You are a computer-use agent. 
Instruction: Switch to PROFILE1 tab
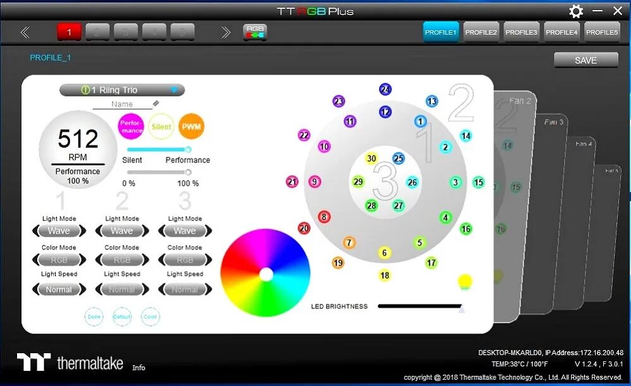441,32
